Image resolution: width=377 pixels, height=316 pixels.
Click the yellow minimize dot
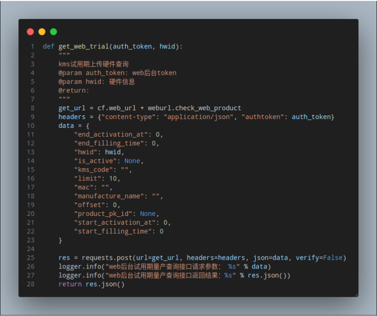[42, 32]
